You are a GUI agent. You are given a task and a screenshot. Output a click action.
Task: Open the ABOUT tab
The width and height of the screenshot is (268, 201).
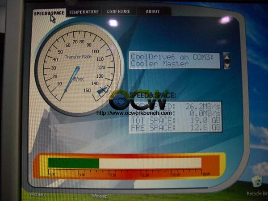[153, 12]
